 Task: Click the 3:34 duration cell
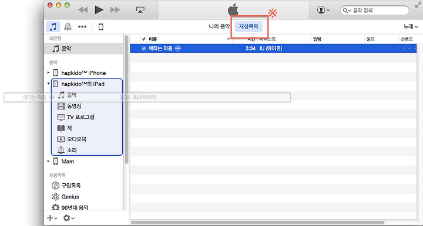click(x=250, y=49)
